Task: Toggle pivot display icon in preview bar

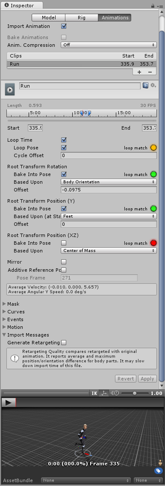Action: (x=104, y=393)
